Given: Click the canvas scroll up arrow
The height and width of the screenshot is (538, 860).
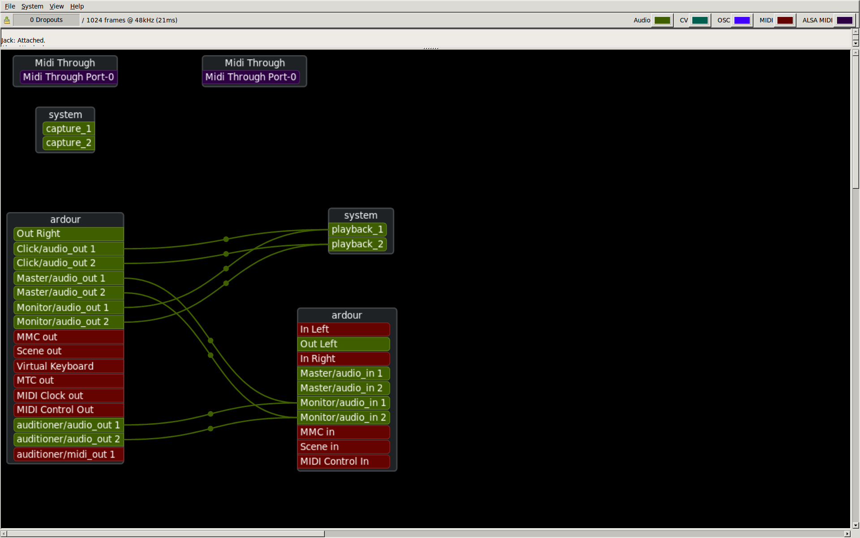Looking at the screenshot, I should (856, 52).
